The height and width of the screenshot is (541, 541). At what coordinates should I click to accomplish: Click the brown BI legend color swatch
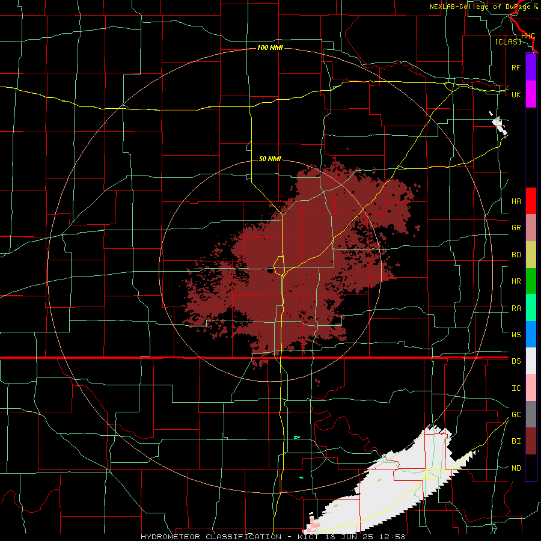pyautogui.click(x=531, y=441)
